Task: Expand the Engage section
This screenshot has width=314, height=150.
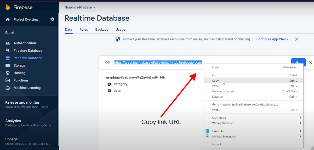Action: 29,141
